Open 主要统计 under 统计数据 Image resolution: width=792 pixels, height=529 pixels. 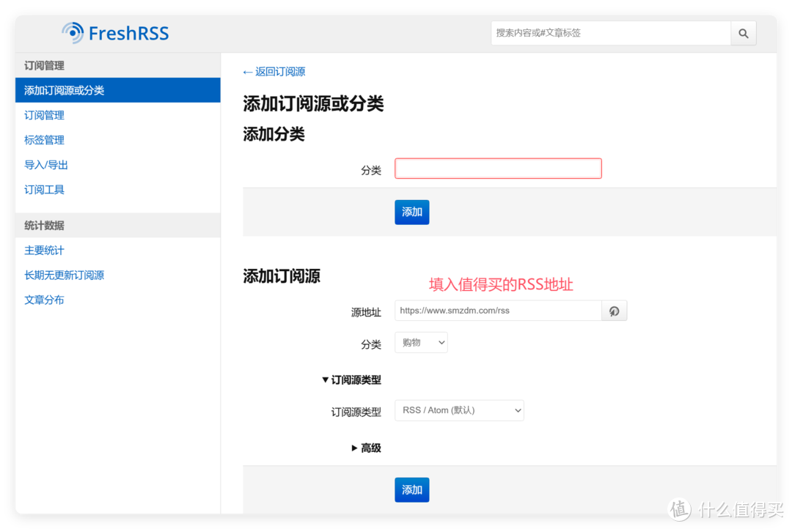tap(43, 250)
